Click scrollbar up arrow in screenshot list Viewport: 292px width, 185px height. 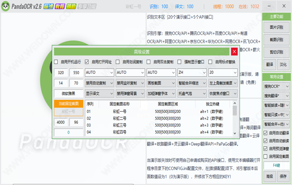click(x=235, y=103)
